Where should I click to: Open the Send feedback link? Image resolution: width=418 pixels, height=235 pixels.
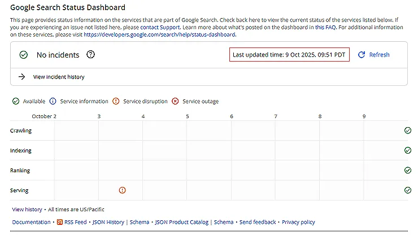click(258, 222)
